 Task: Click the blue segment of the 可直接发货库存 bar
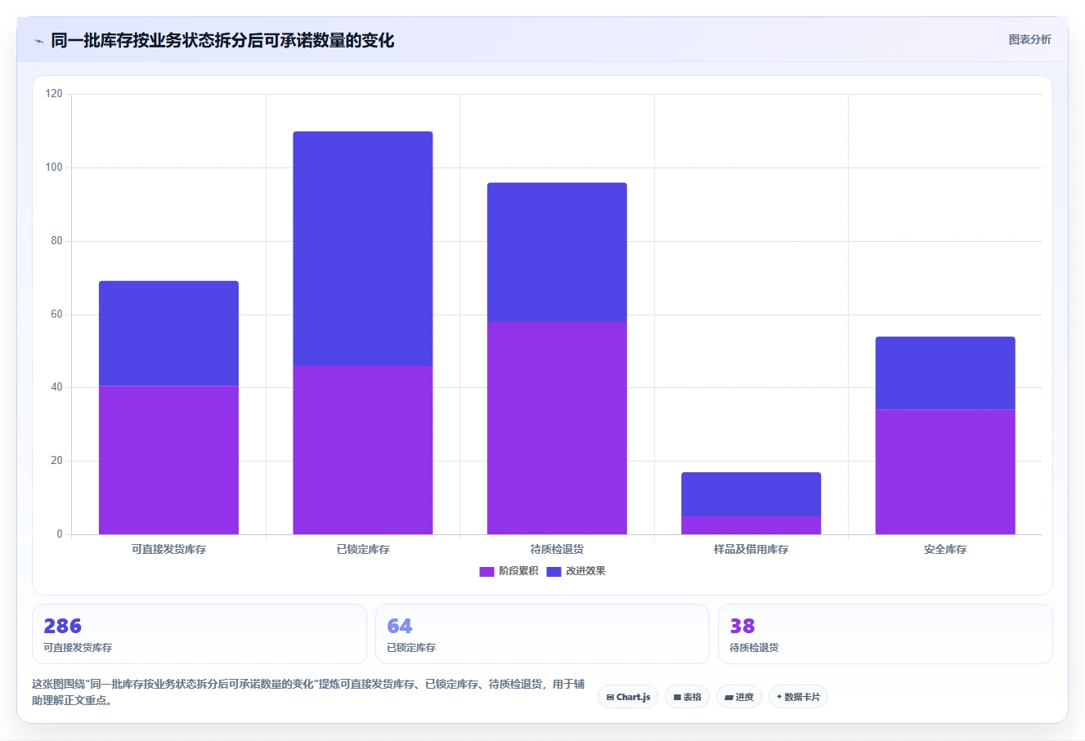click(168, 333)
